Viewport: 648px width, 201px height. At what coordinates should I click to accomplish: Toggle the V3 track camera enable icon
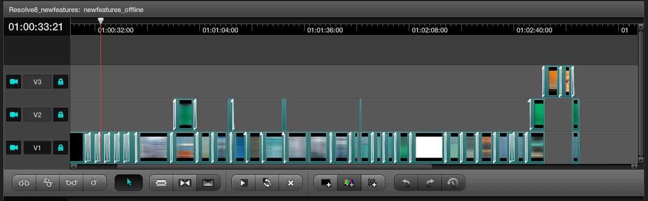click(x=14, y=82)
